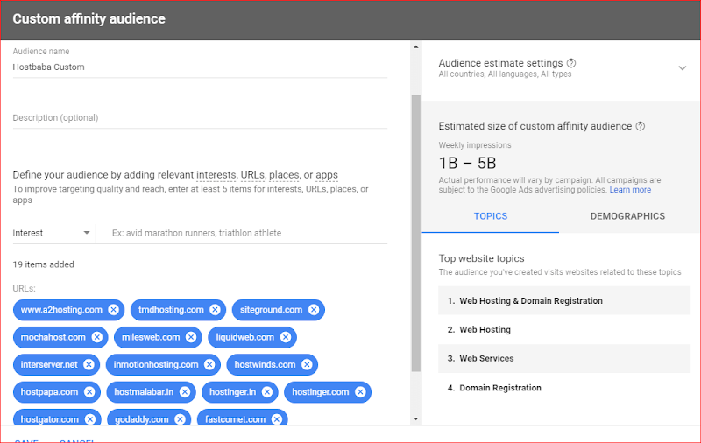
Task: Remove the hostgator.com URL chip
Action: [x=90, y=419]
